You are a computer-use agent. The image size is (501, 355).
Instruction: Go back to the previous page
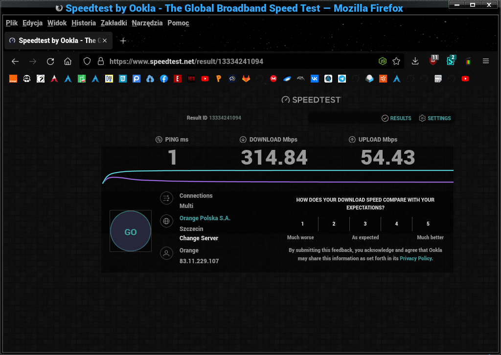[x=15, y=61]
